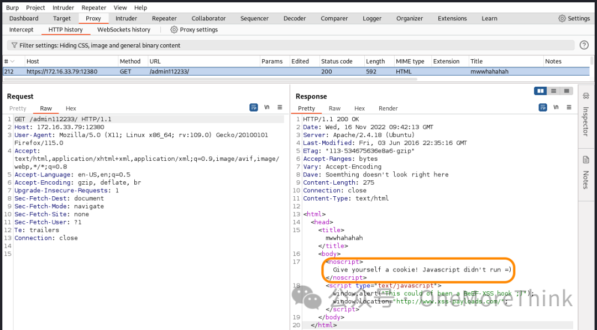This screenshot has width=597, height=330.
Task: Select side-by-side layout view icon
Action: (x=540, y=91)
